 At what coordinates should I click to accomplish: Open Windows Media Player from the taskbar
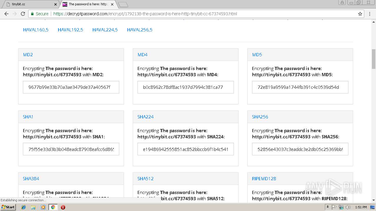[x=43, y=207]
